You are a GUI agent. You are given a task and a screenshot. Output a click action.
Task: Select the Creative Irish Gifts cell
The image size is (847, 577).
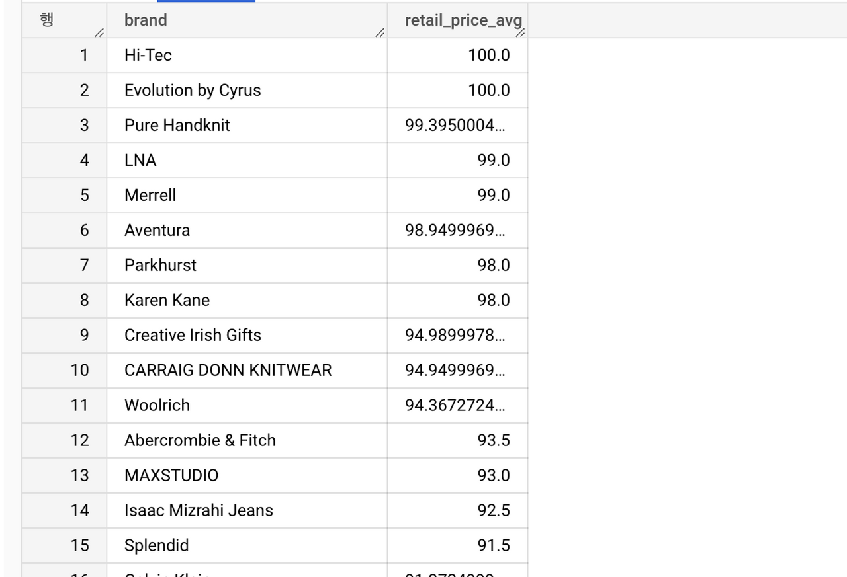pyautogui.click(x=247, y=336)
